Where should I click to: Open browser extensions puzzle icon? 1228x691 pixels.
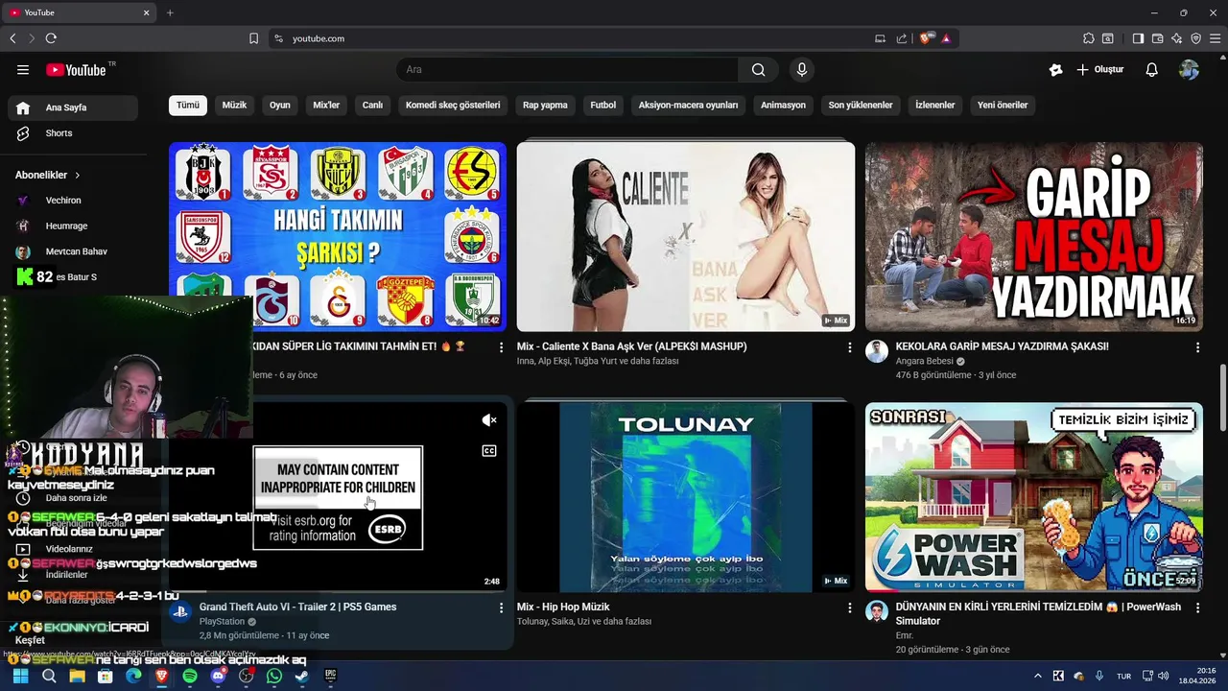tap(1088, 38)
